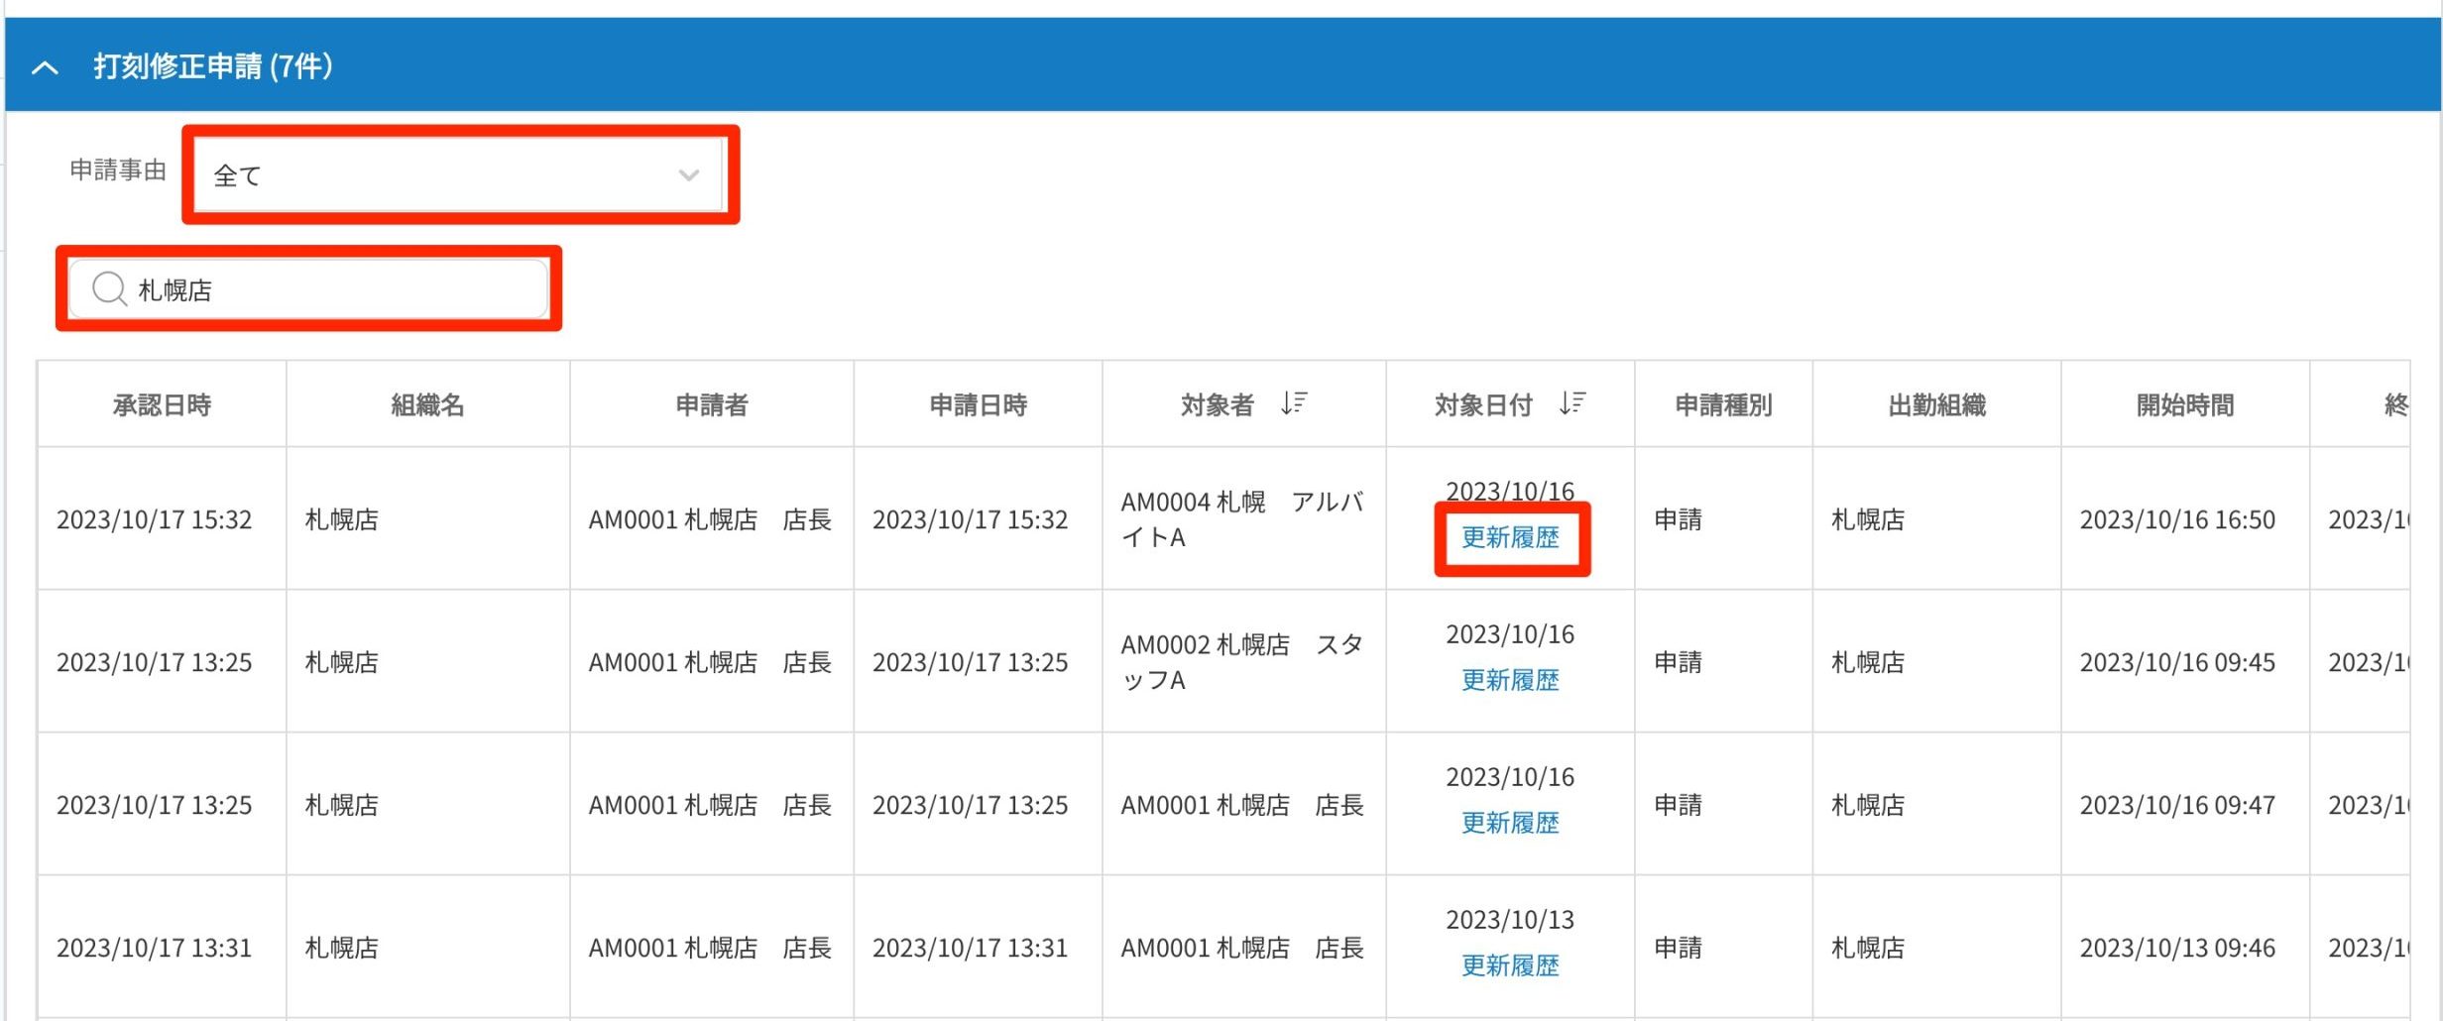
Task: Click the 出勤組織 column header
Action: click(1936, 405)
